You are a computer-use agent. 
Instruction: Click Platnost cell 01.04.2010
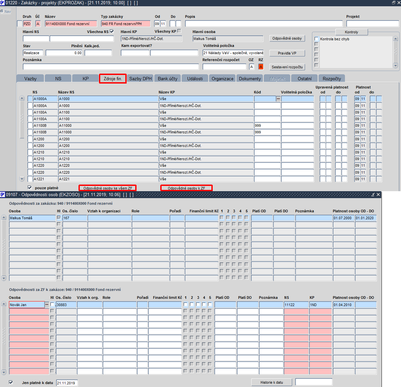coord(344,305)
